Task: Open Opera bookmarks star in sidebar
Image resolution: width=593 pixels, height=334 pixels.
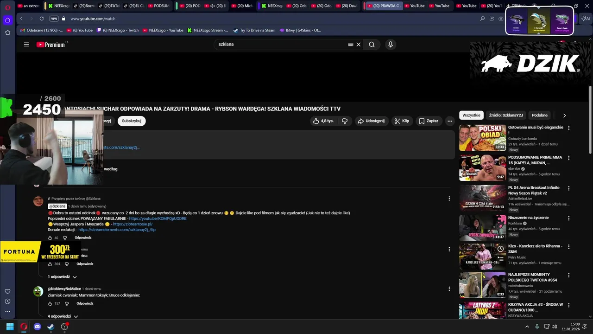Action: tap(7, 32)
